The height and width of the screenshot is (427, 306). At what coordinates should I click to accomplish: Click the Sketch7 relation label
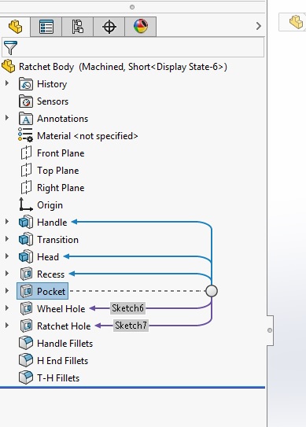pos(131,326)
